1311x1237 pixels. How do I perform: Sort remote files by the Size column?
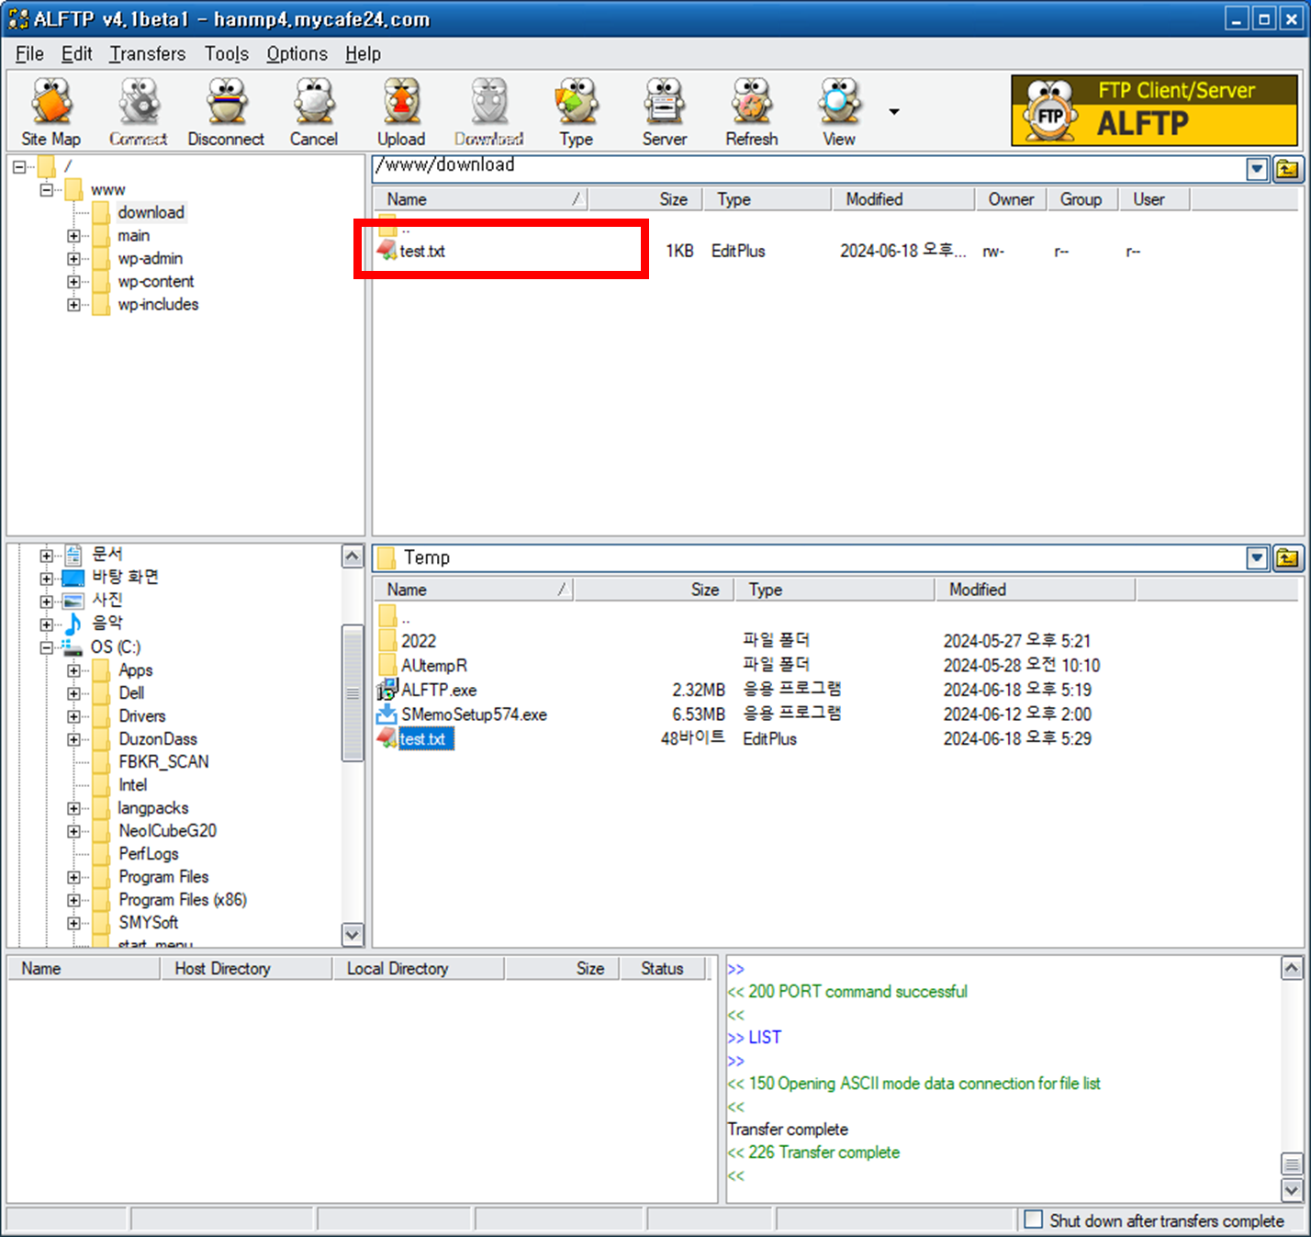tap(673, 199)
